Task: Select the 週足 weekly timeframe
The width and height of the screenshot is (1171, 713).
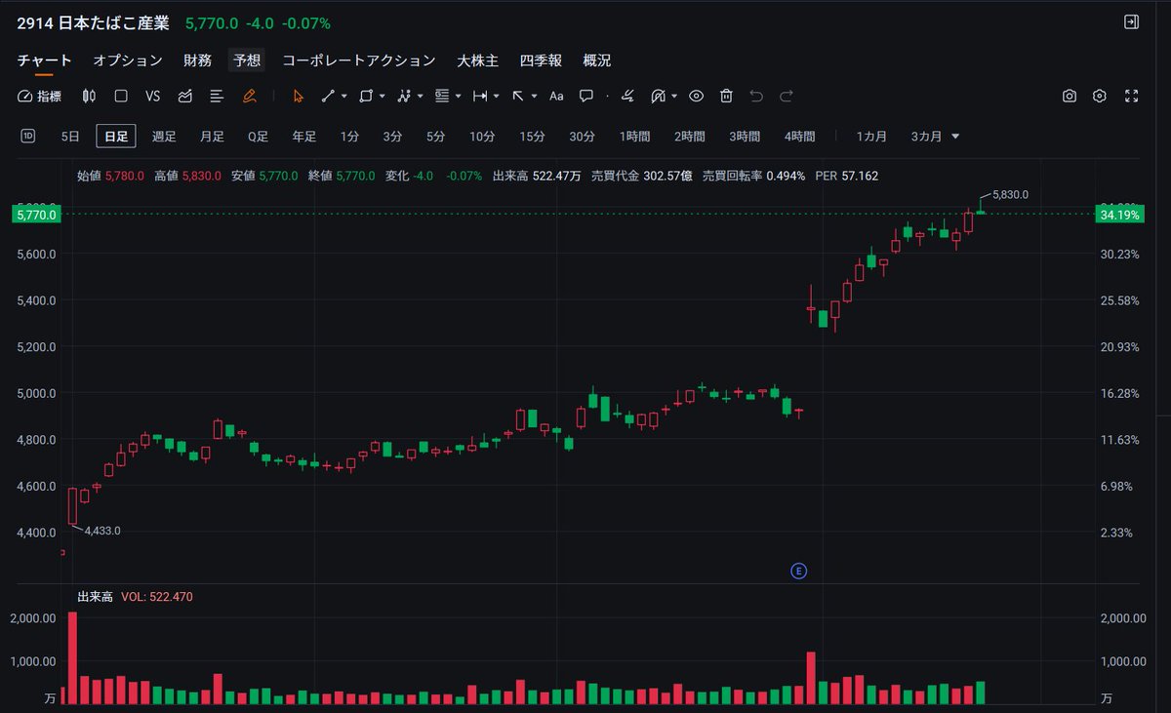Action: point(164,137)
